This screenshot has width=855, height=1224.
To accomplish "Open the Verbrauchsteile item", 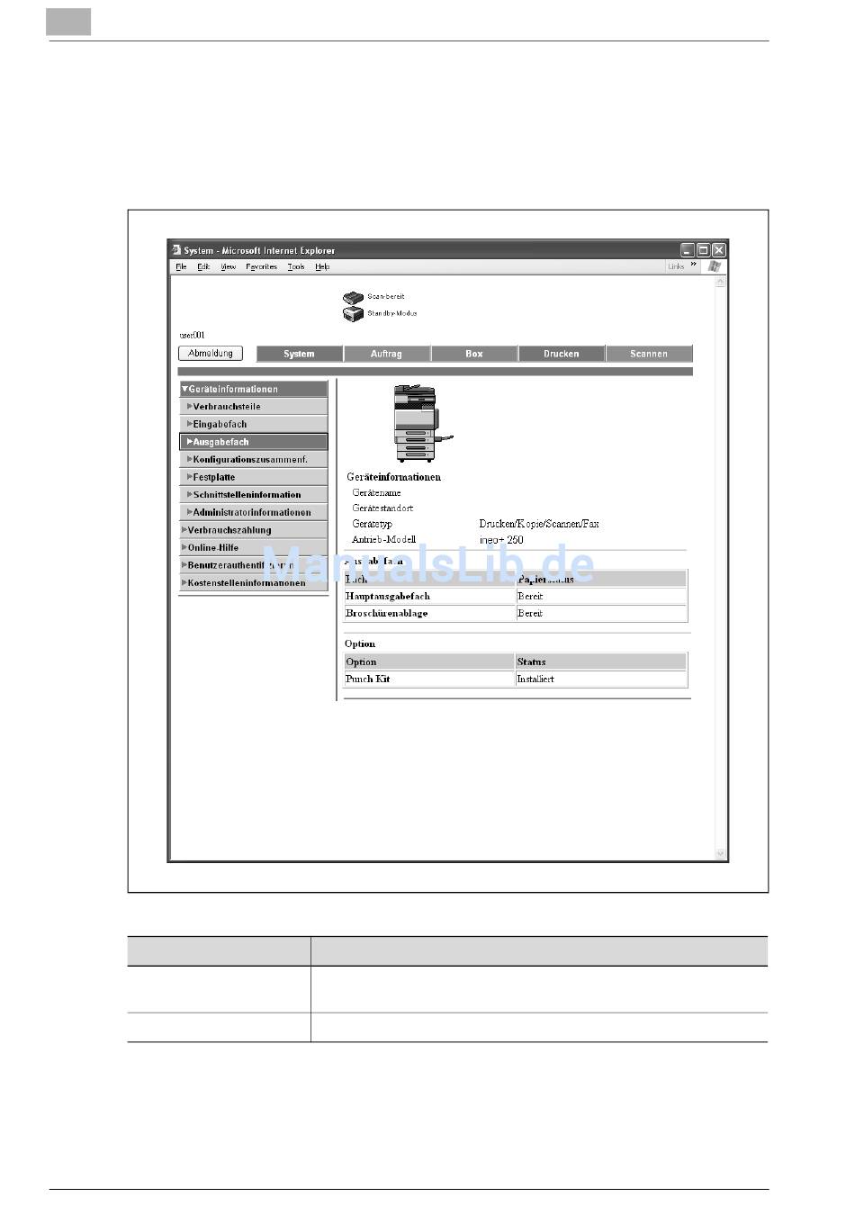I will [254, 407].
